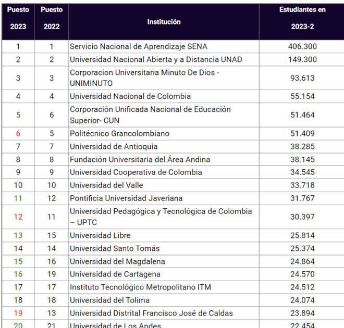Select Universidad de Antioquia row name
The width and height of the screenshot is (344, 328).
point(114,146)
